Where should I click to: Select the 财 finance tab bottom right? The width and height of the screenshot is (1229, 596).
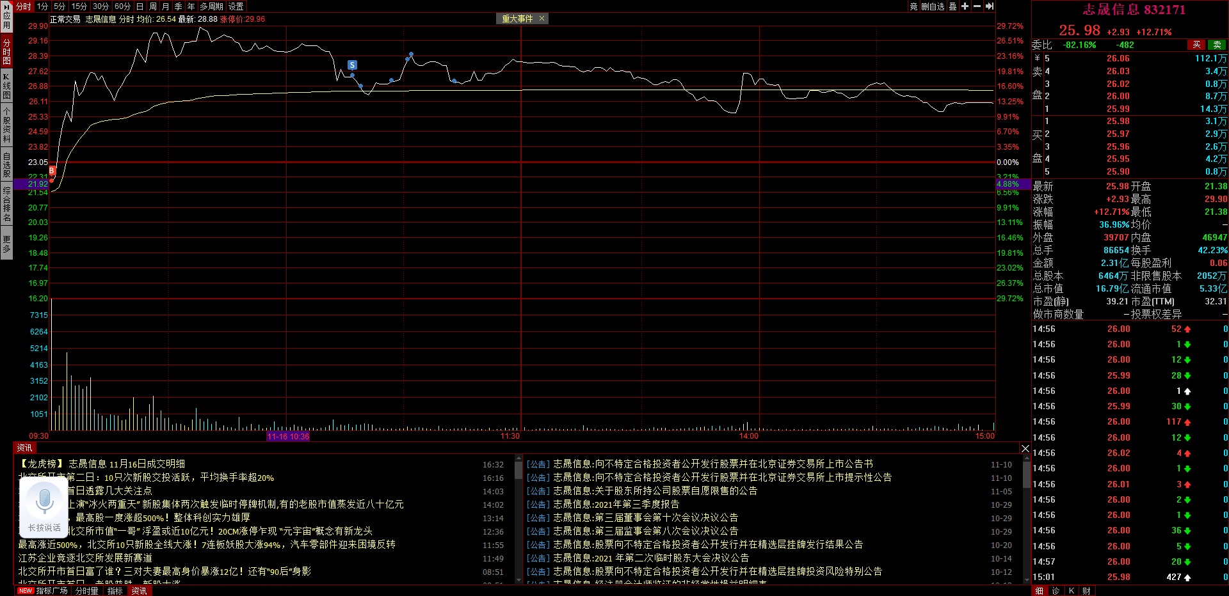1087,591
